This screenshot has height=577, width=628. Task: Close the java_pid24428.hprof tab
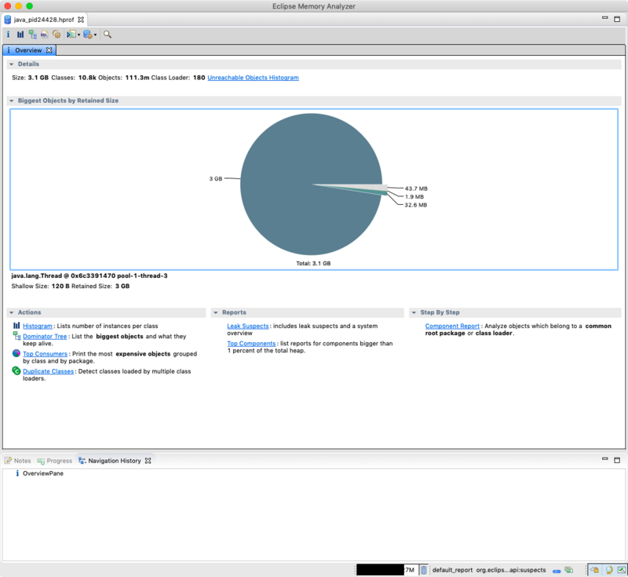pos(81,20)
